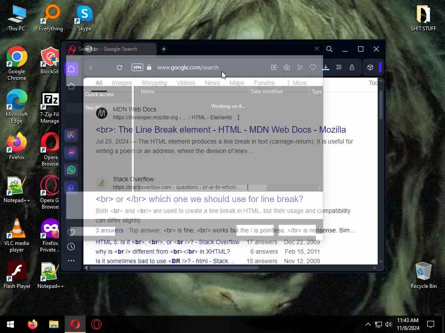This screenshot has height=333, width=445.
Task: Expand the More search filters menu
Action: click(296, 83)
